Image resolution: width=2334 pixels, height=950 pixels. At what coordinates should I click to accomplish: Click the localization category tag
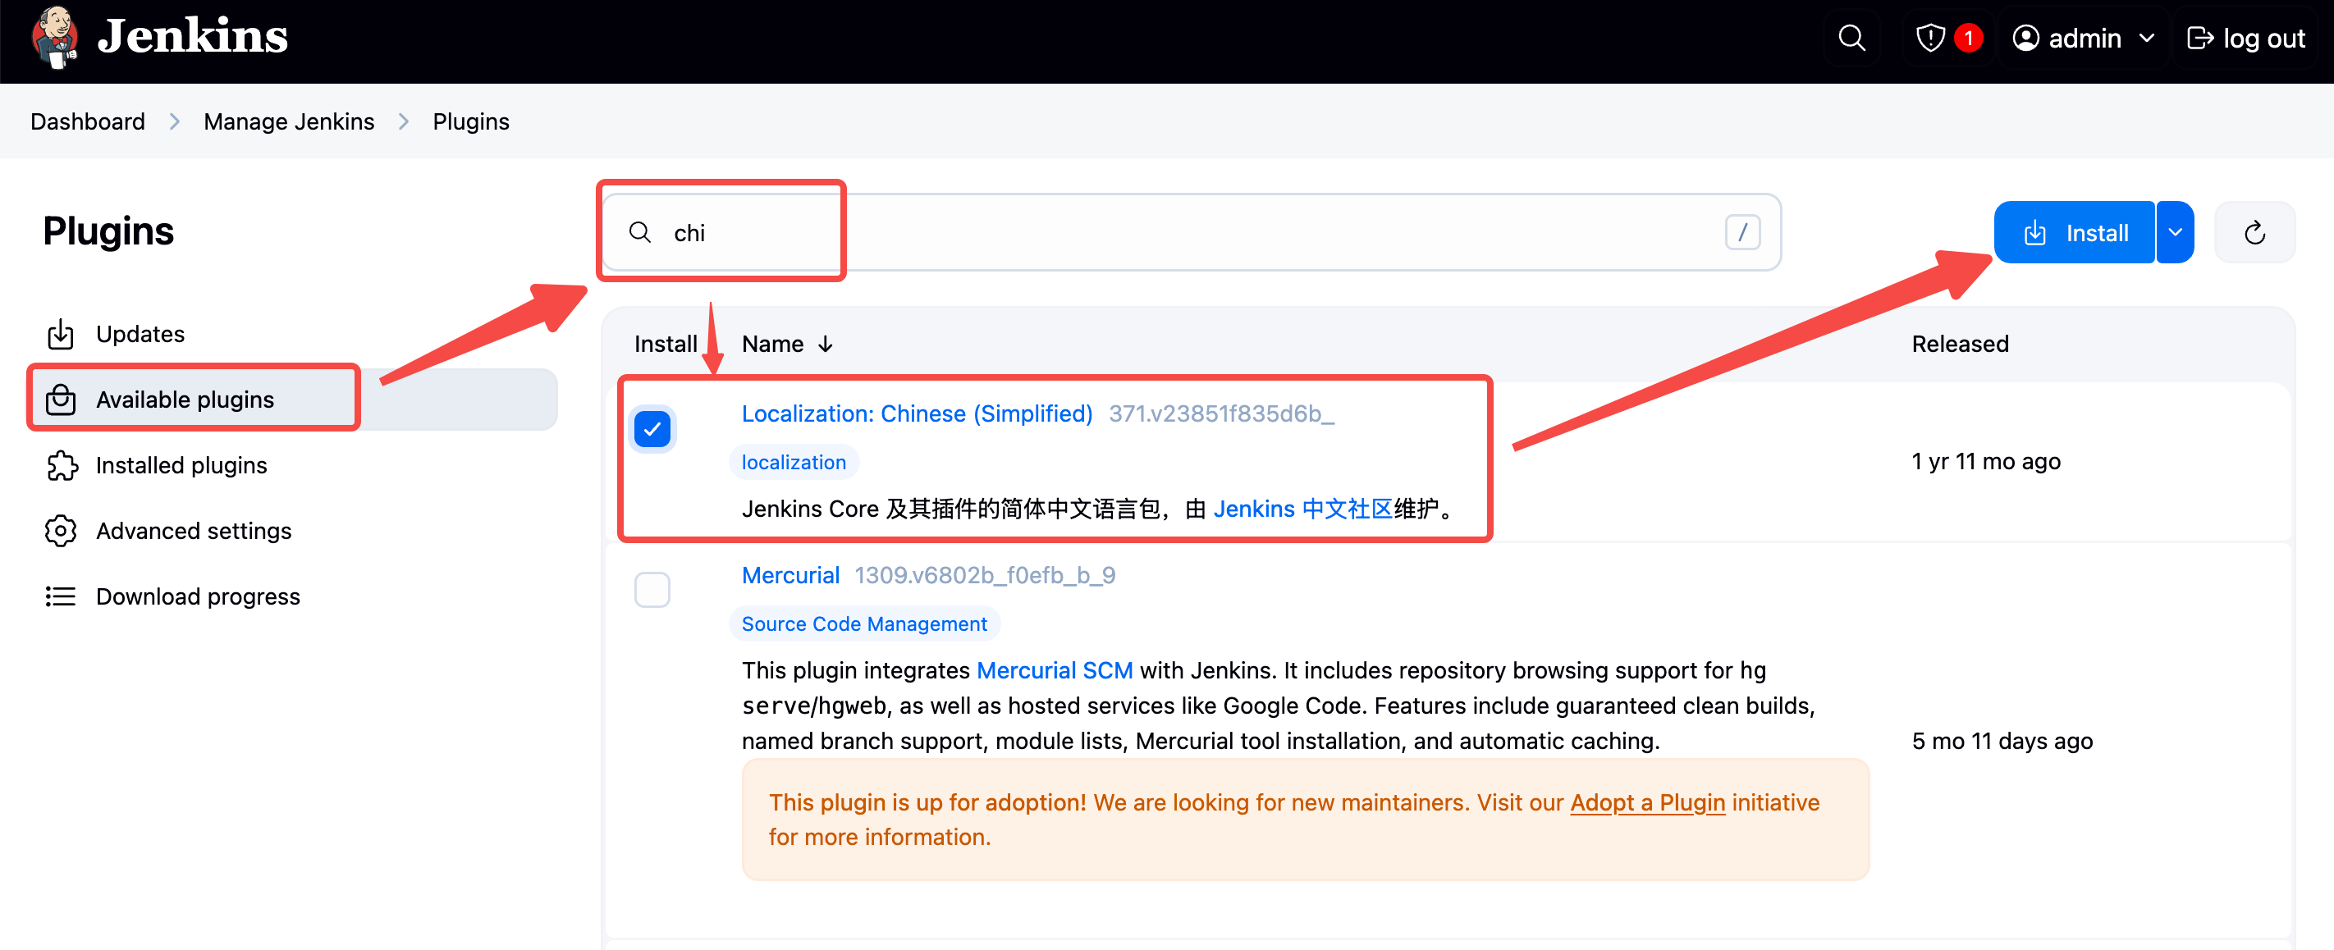tap(794, 462)
